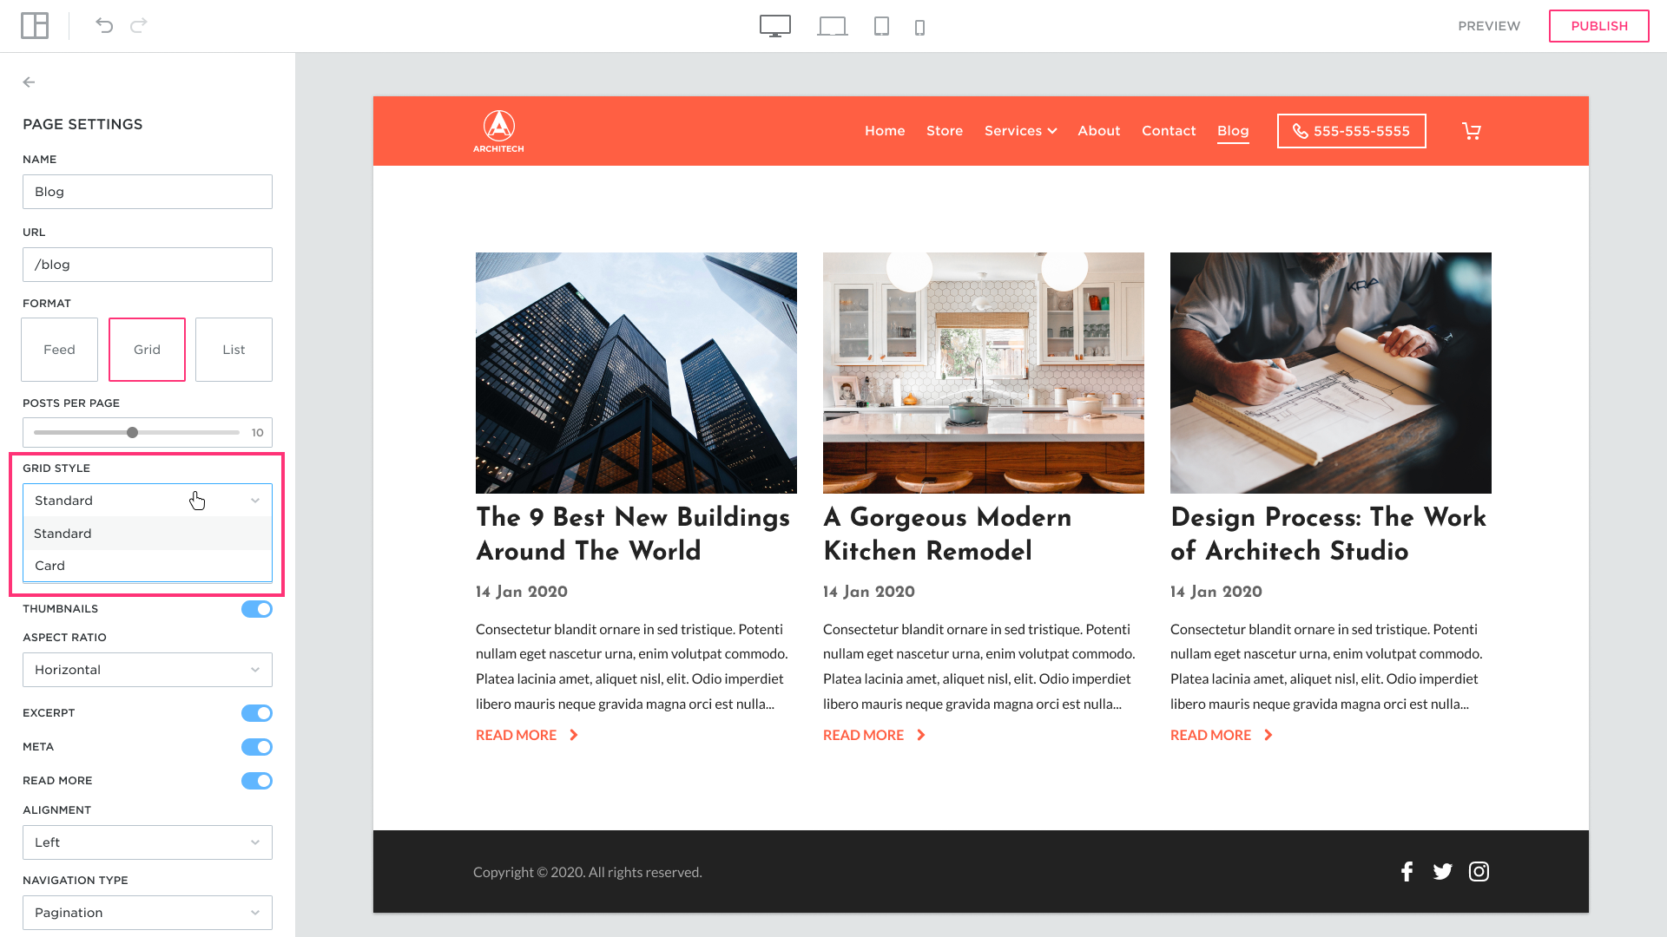Click the back arrow above Page Settings
The image size is (1667, 937).
tap(29, 82)
